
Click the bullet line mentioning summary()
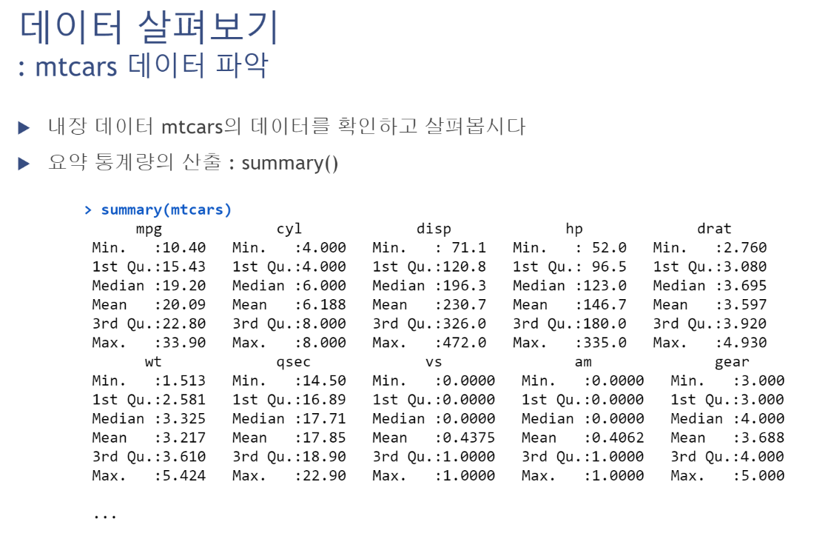tap(192, 163)
